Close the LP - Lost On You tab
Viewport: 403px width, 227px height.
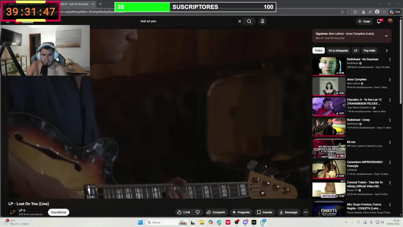click(x=93, y=4)
